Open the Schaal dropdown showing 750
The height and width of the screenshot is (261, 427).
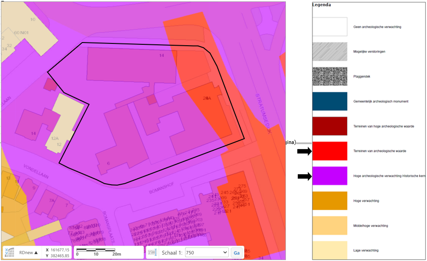pos(206,253)
